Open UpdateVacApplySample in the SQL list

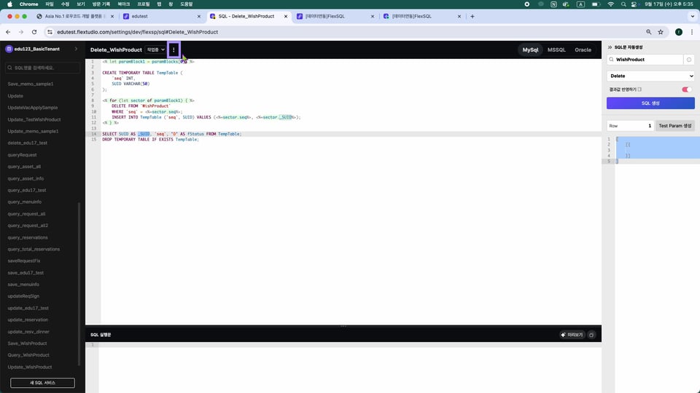[x=33, y=108]
